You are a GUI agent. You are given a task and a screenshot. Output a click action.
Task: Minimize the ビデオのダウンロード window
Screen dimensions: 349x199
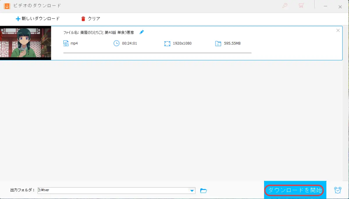[x=326, y=6]
